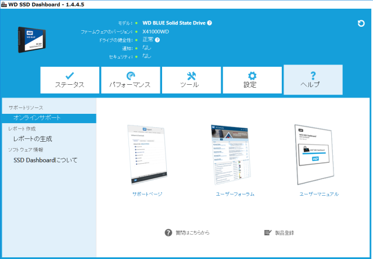Open the ユーザーマニュアル link

(319, 194)
